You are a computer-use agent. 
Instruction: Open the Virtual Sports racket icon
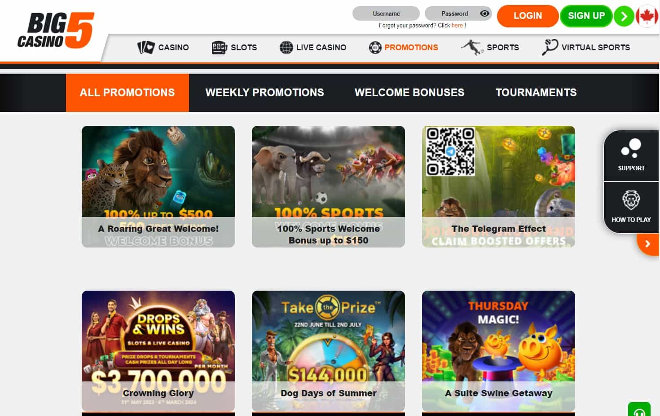click(x=550, y=47)
